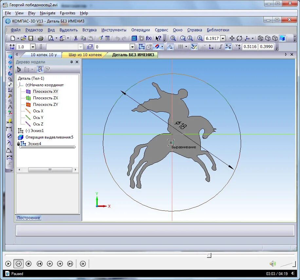
Task: Click the grid display icon
Action: [180, 47]
